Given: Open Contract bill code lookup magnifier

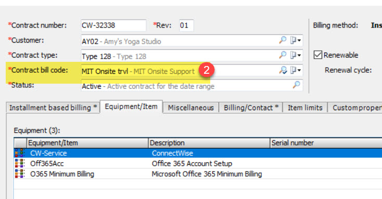Looking at the screenshot, I should point(283,70).
